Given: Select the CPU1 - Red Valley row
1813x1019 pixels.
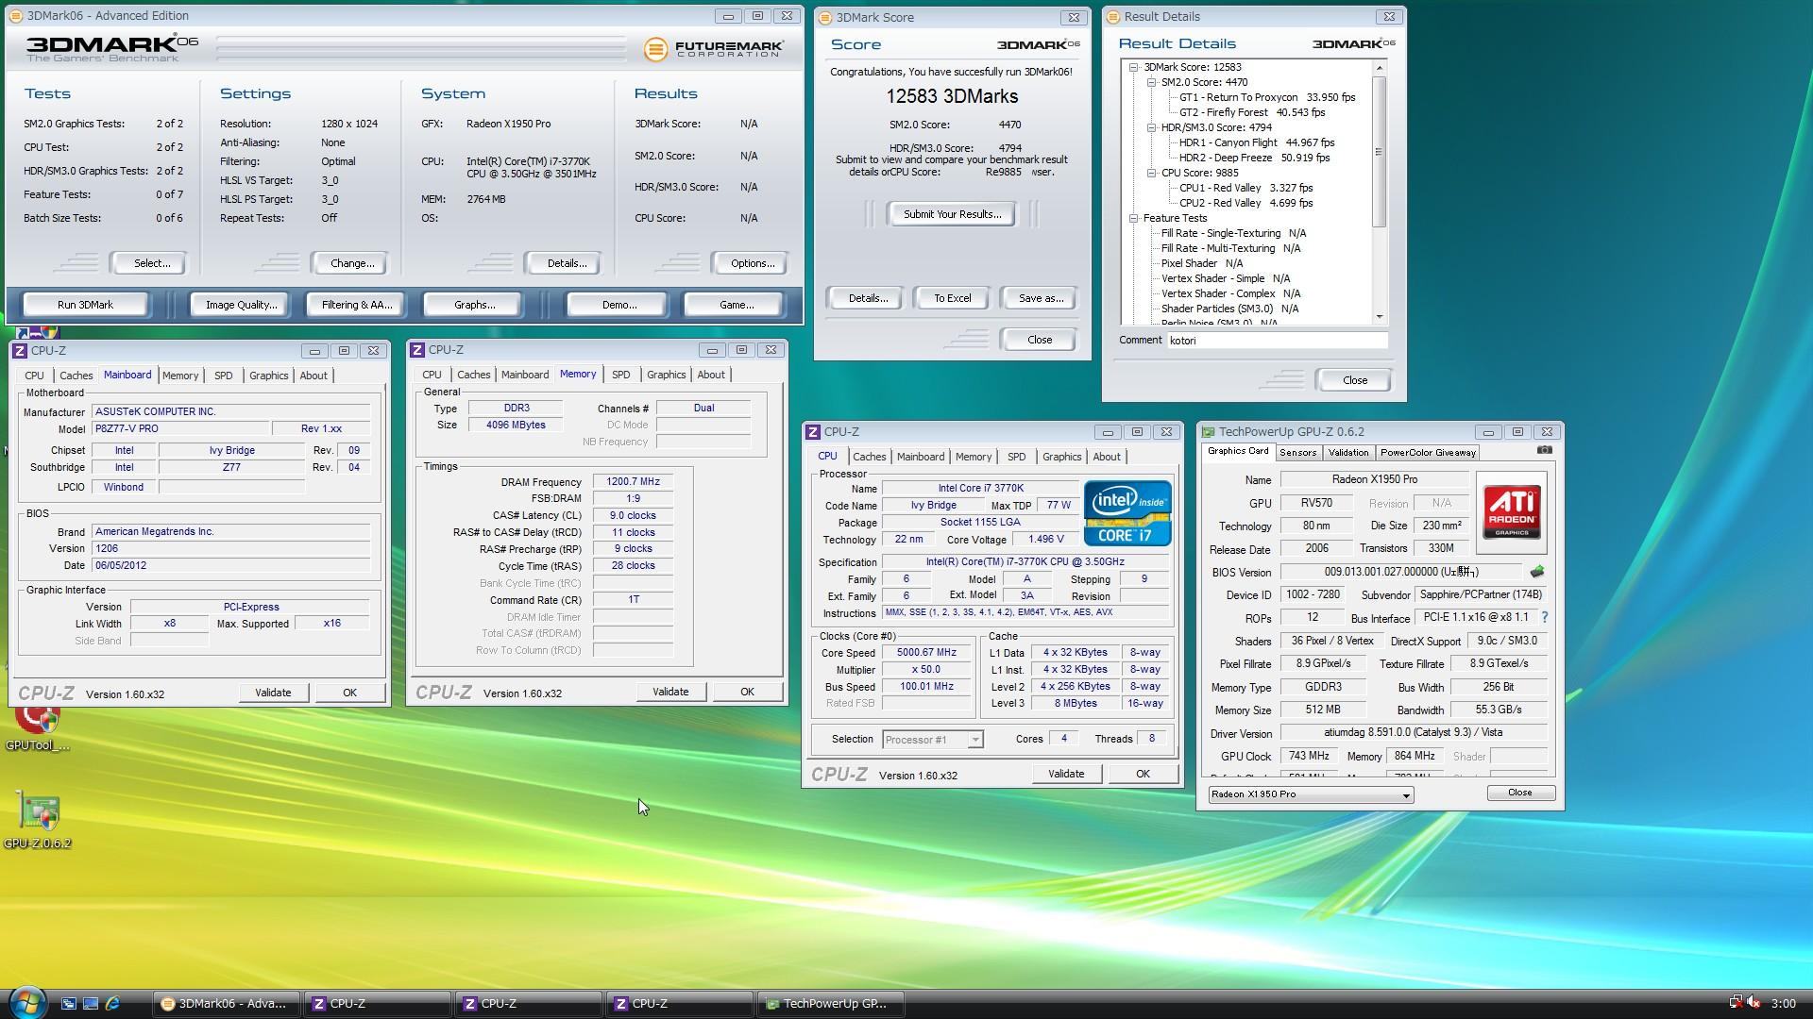Looking at the screenshot, I should [x=1245, y=188].
